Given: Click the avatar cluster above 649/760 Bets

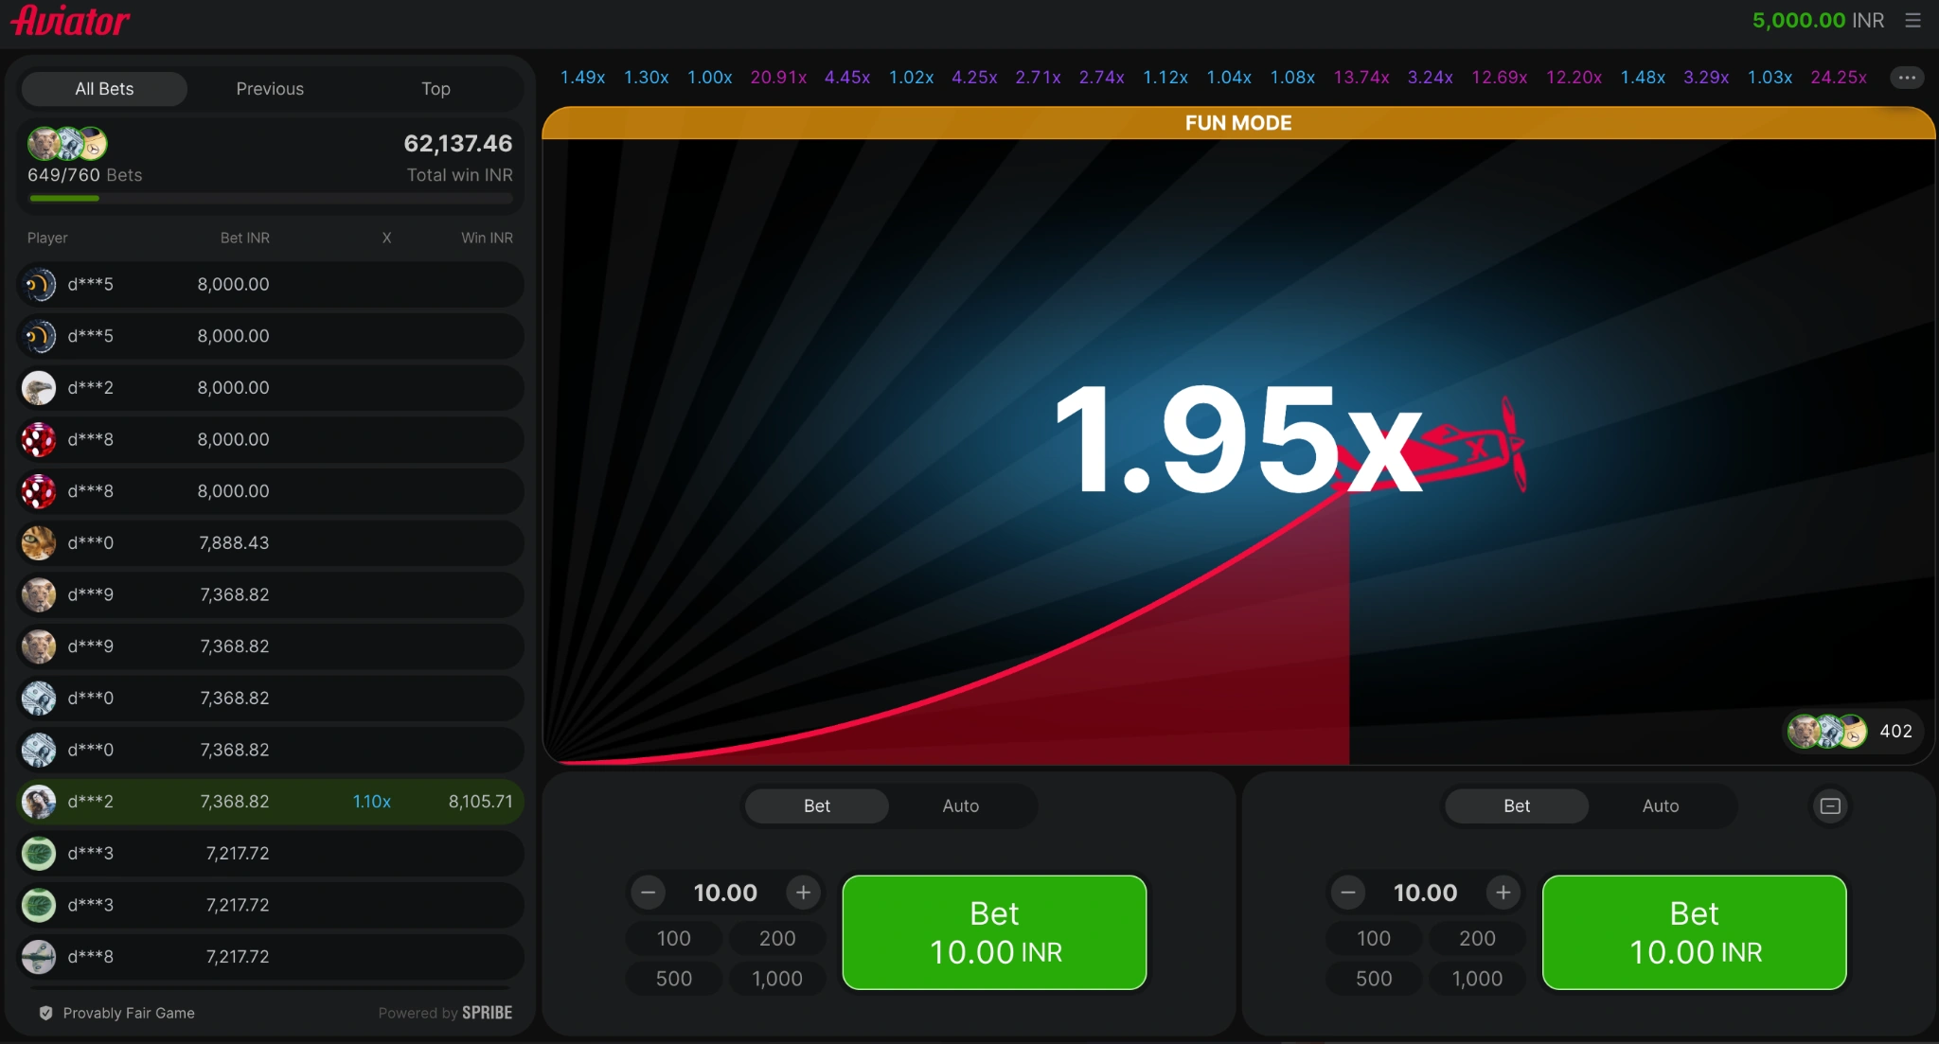Looking at the screenshot, I should [66, 143].
